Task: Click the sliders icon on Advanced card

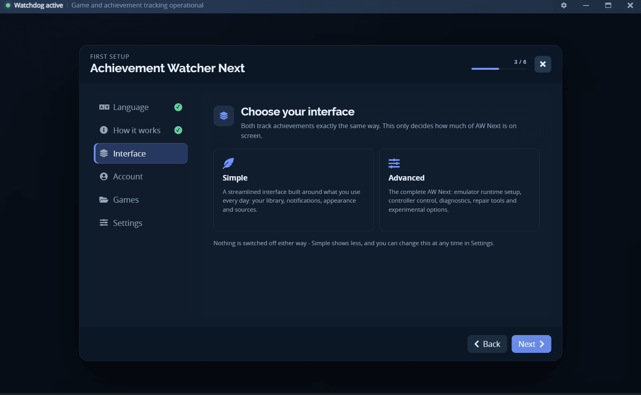Action: (394, 163)
